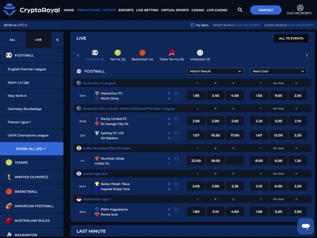Select the Volleyball icon in live sports

click(x=200, y=53)
